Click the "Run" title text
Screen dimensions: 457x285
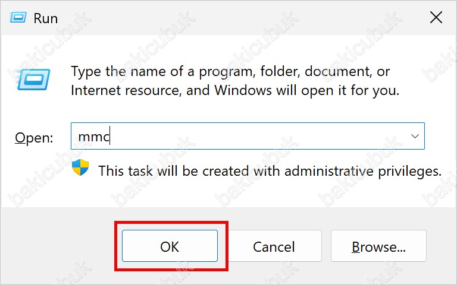(x=46, y=18)
